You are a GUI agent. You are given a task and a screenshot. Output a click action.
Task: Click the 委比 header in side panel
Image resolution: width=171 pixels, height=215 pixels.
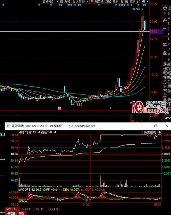pyautogui.click(x=167, y=9)
